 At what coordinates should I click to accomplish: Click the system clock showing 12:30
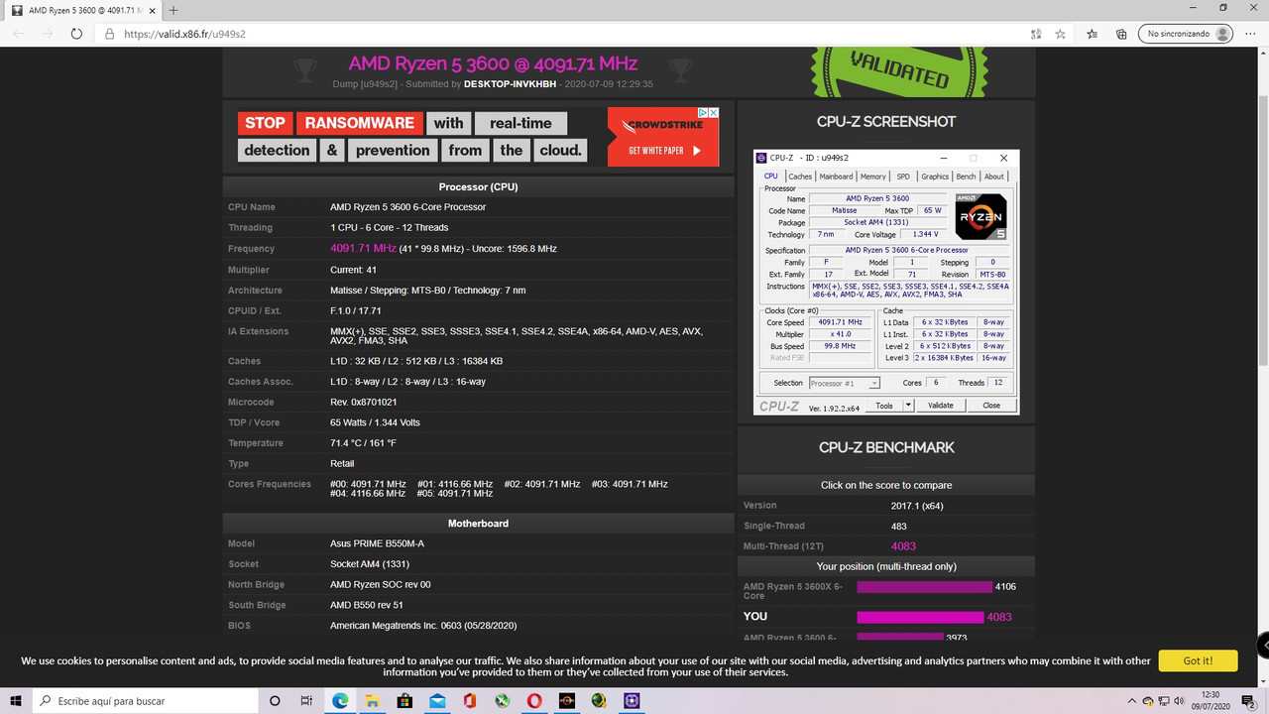coord(1212,700)
